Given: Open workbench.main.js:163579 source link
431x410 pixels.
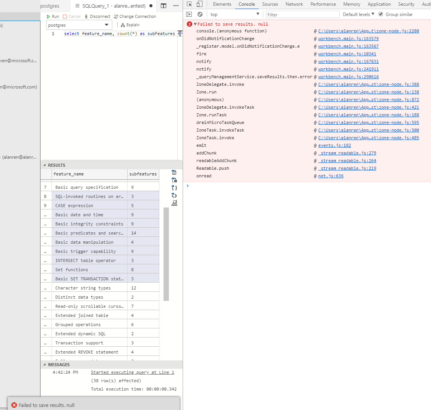Looking at the screenshot, I should [348, 38].
